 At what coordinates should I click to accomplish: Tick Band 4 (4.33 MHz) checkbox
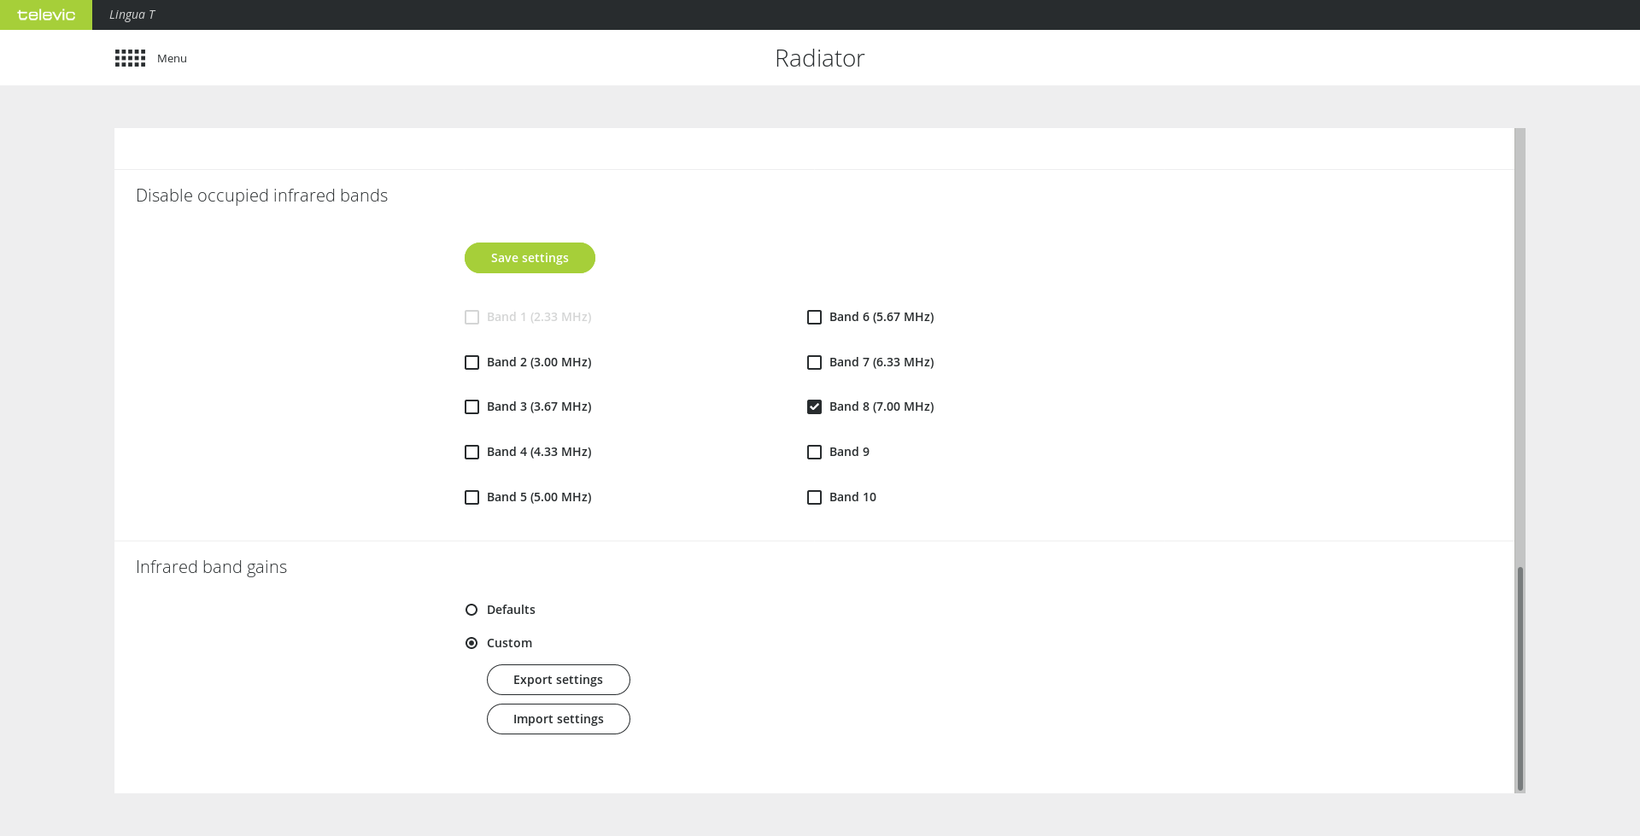pos(471,453)
